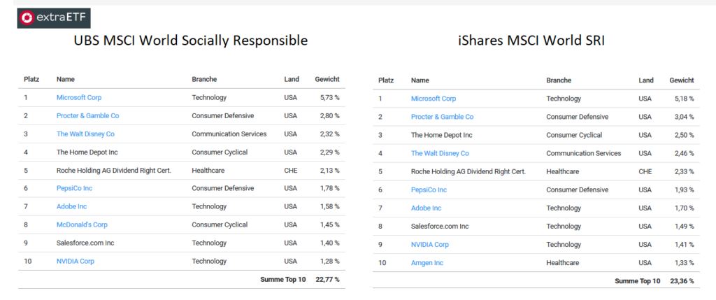Open Microsoft Corp link in UBS table
The image size is (716, 300).
pyautogui.click(x=79, y=97)
